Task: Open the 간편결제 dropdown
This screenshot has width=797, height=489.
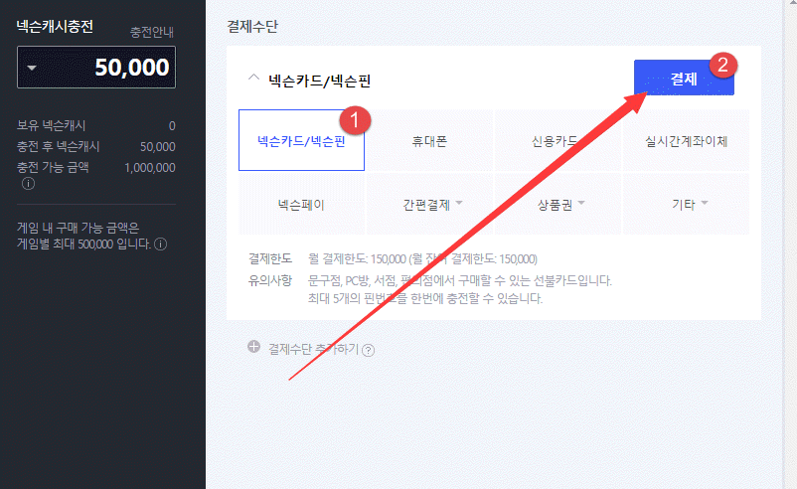Action: [x=429, y=205]
